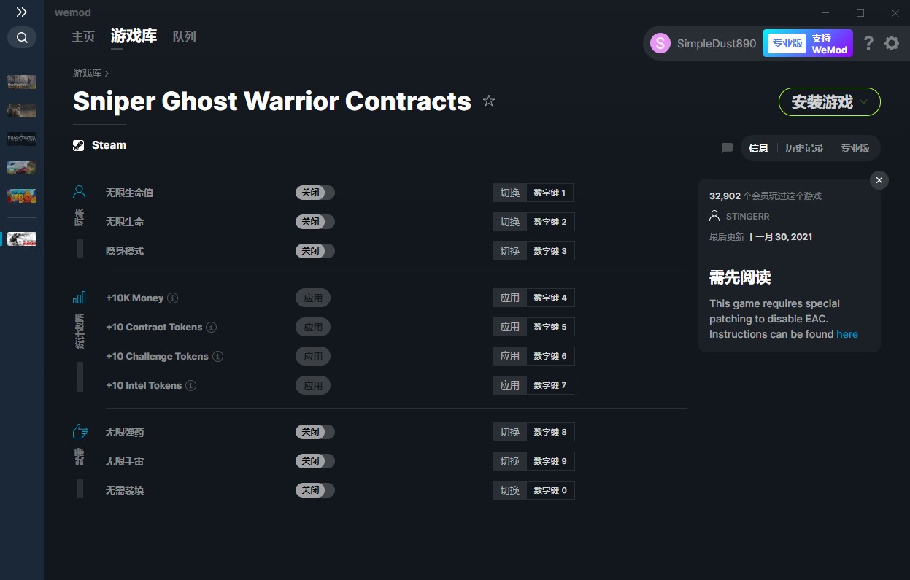Click the 数字键 8 hotkey field
The height and width of the screenshot is (580, 910).
550,432
